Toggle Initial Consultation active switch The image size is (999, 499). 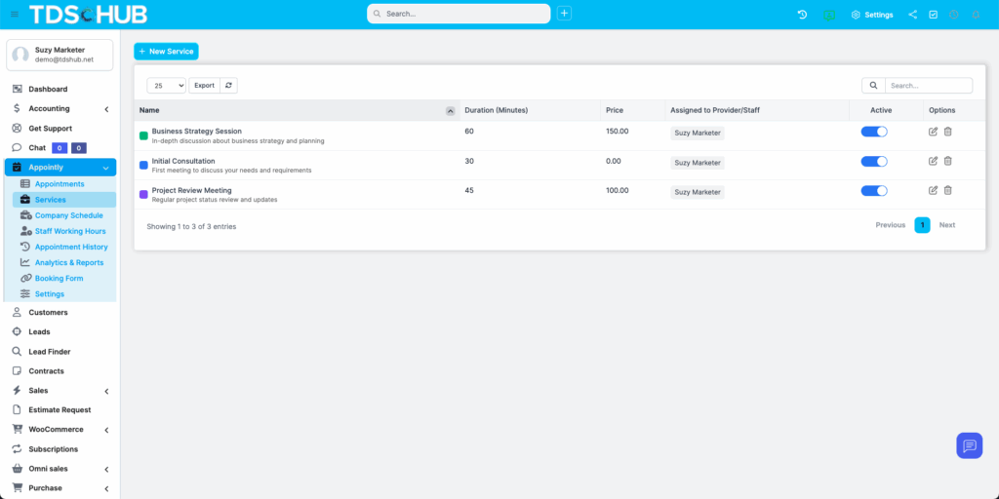pyautogui.click(x=873, y=162)
